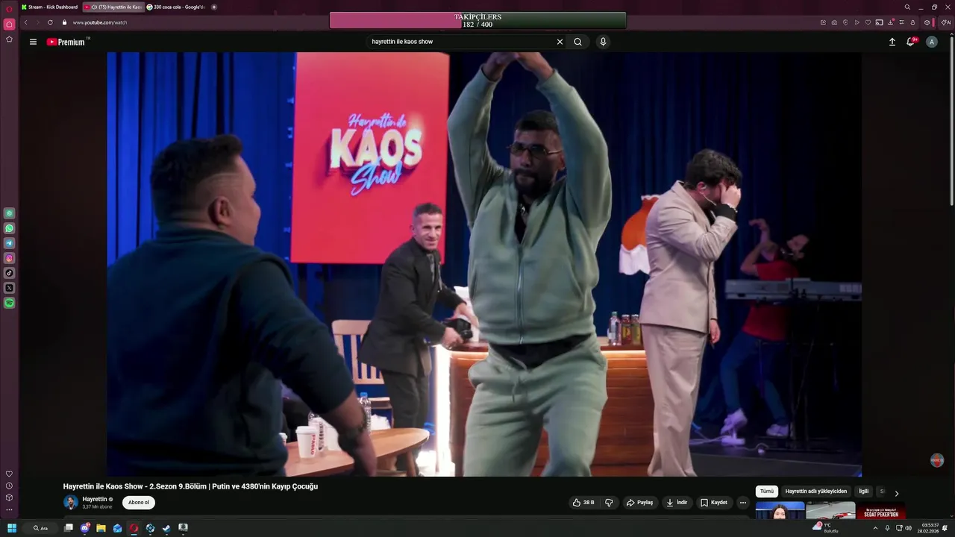Viewport: 955px width, 537px height.
Task: Open more actions three-dot menu
Action: point(742,503)
